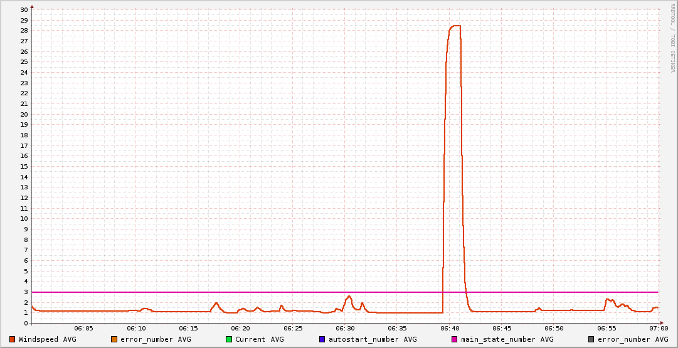The image size is (678, 348).
Task: Select the Windspeed AVG legend label
Action: pos(48,339)
